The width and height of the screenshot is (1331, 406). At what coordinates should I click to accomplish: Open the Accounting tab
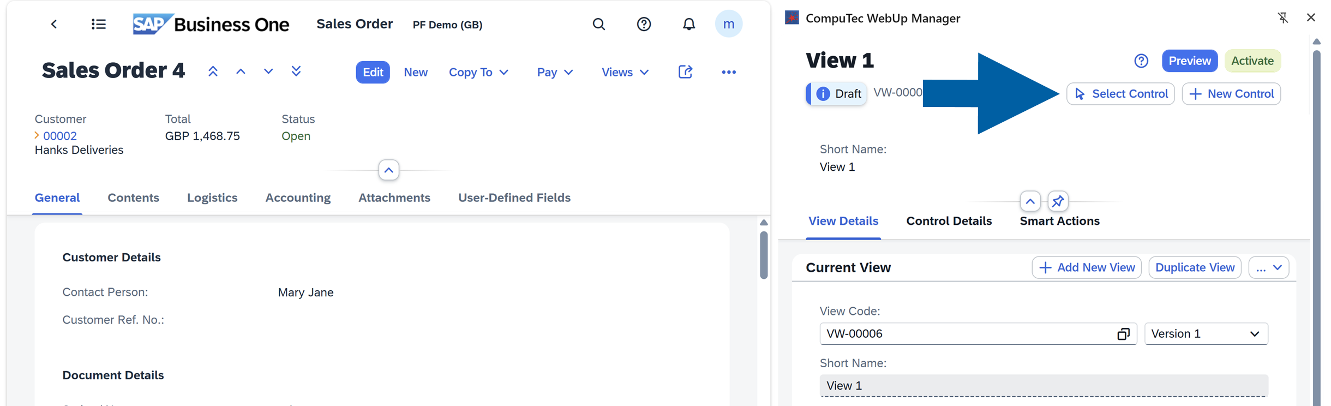pos(298,198)
